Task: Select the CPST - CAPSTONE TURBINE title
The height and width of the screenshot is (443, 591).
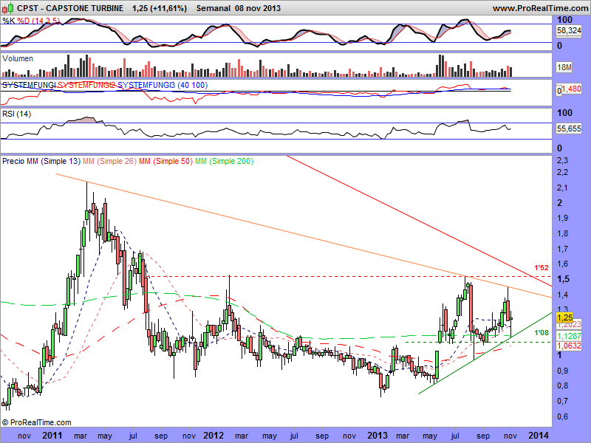Action: (70, 8)
